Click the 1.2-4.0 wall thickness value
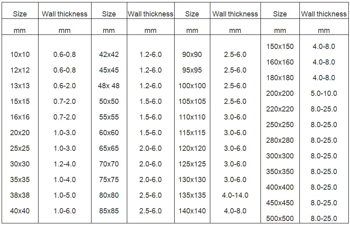The height and width of the screenshot is (225, 350). (65, 164)
